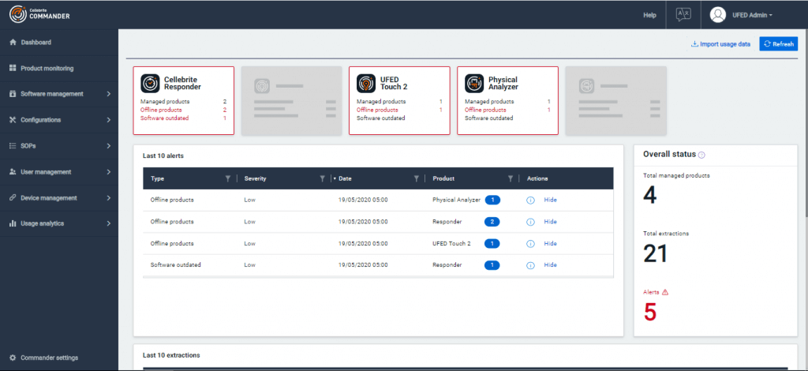Hide the Software outdated alert row
808x371 pixels.
tap(550, 264)
